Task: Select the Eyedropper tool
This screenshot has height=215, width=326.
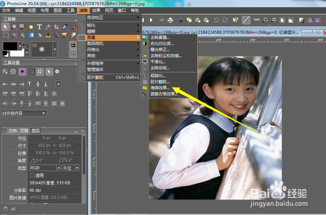Action: click(x=65, y=26)
